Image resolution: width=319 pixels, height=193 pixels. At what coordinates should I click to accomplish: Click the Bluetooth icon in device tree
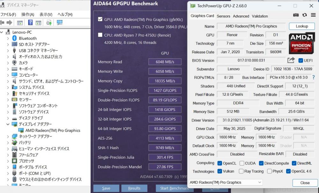[14, 38]
